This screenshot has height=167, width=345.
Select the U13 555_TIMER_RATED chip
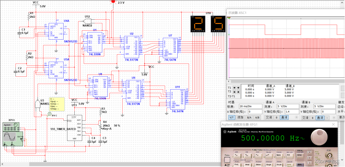74,127
